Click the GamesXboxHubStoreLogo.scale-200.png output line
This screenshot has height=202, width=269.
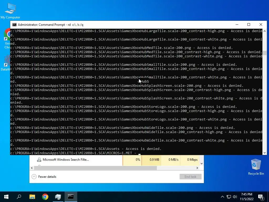[123, 107]
